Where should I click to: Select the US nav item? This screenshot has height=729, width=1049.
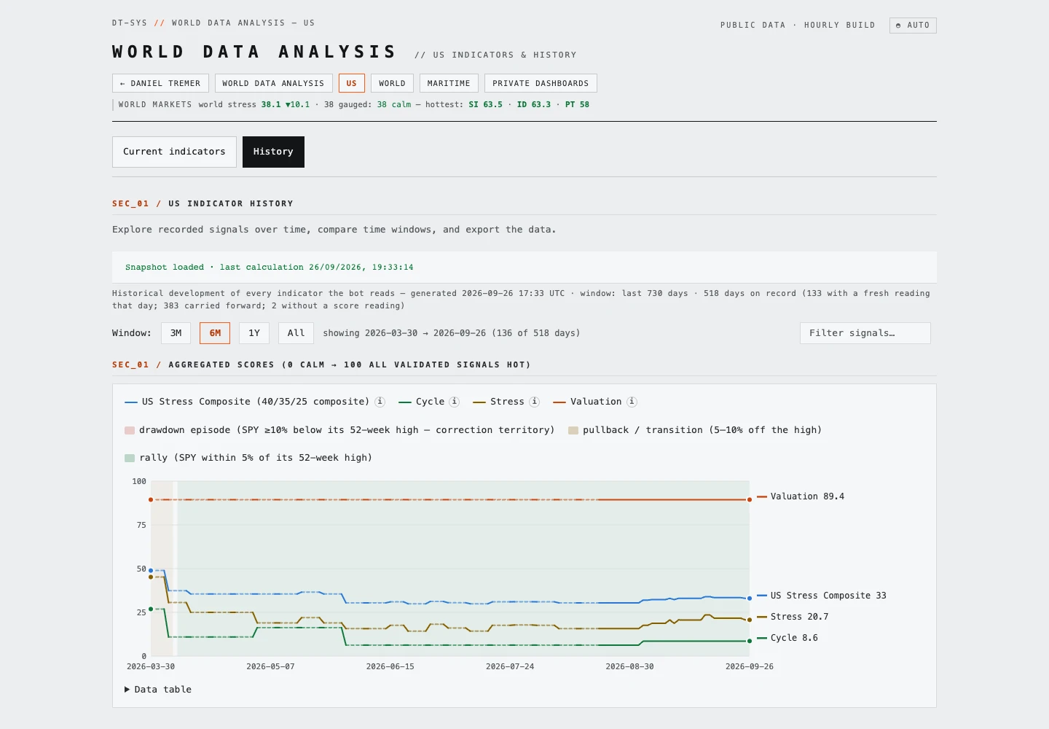click(x=352, y=83)
